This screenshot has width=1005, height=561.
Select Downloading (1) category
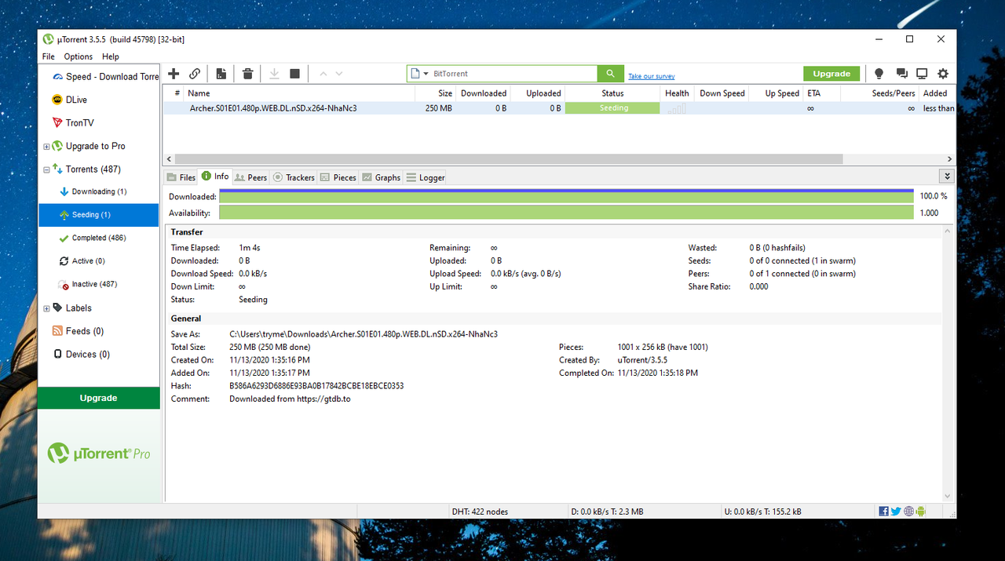click(99, 191)
